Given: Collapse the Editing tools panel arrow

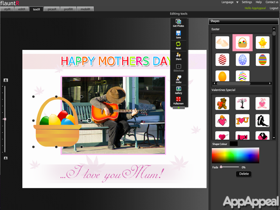Looking at the screenshot, I should pos(178,108).
